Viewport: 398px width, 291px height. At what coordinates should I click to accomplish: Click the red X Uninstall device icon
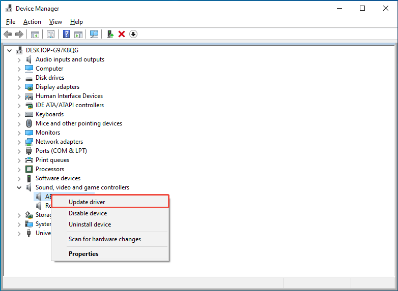pyautogui.click(x=122, y=34)
